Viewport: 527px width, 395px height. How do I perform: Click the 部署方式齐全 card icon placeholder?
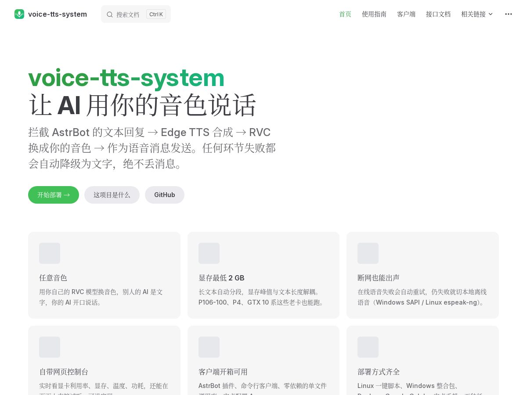tap(368, 347)
